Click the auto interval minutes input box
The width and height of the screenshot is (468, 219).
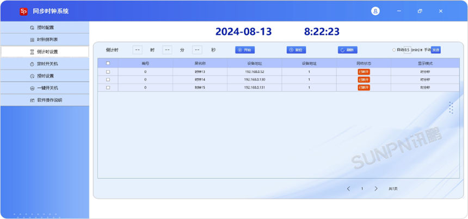407,50
